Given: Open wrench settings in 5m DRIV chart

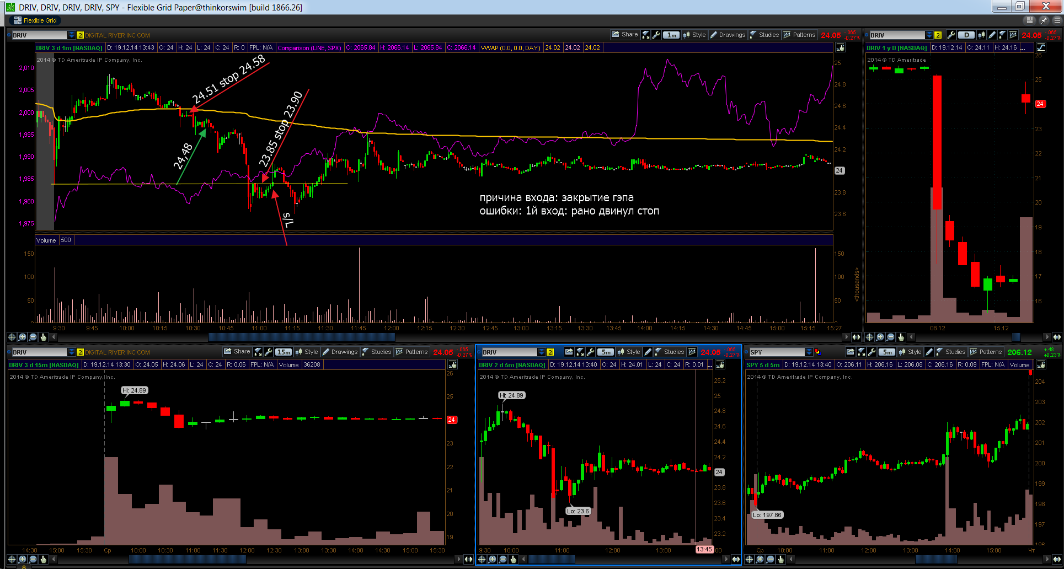Looking at the screenshot, I should [590, 352].
